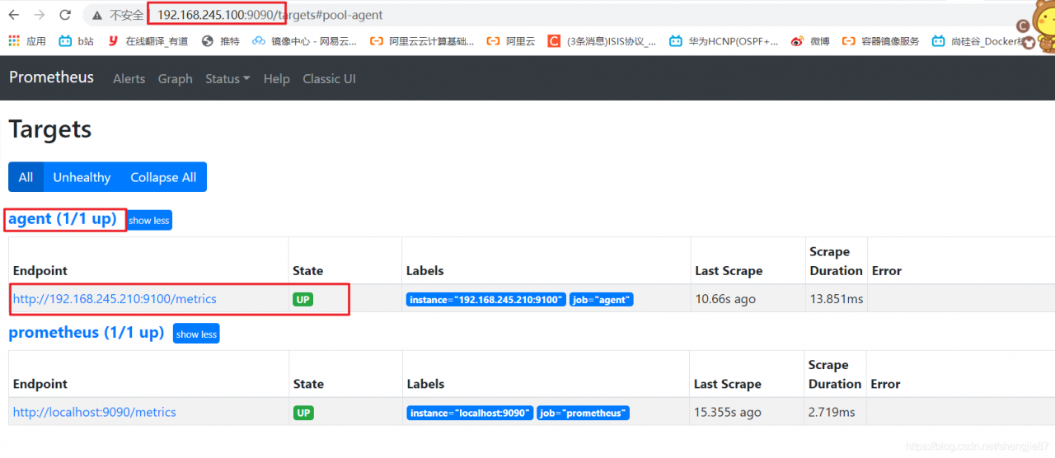Click the 2.719ms scrape duration value
The width and height of the screenshot is (1055, 458).
point(832,412)
